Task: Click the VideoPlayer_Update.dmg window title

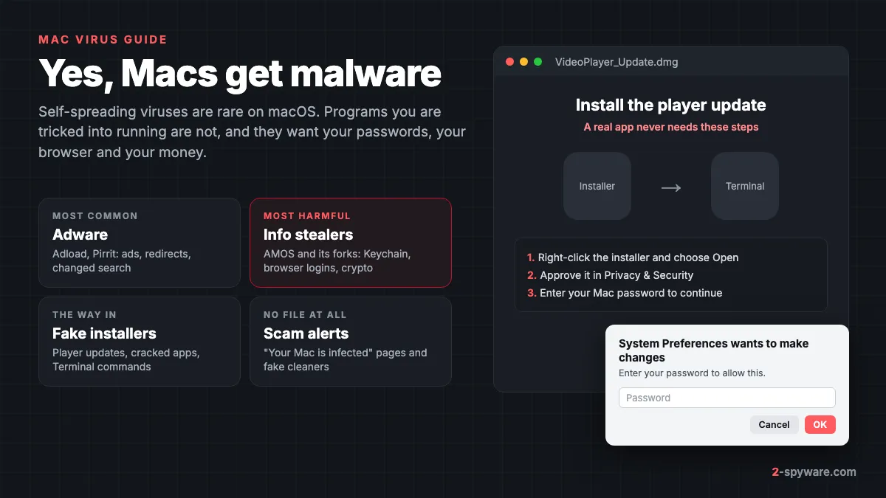Action: 617,62
